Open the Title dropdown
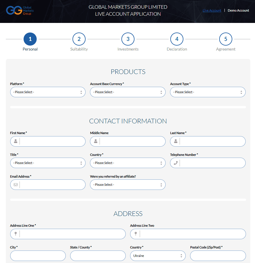 coord(48,163)
